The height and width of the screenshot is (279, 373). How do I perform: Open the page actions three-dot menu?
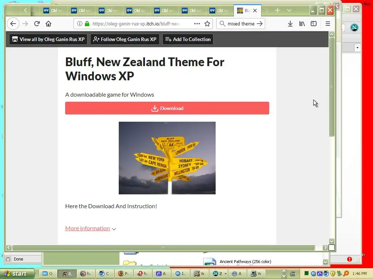(197, 24)
